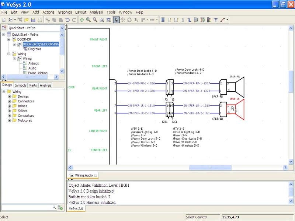Select Audio diagram in tree
This screenshot has height=221, width=295.
tap(32, 68)
